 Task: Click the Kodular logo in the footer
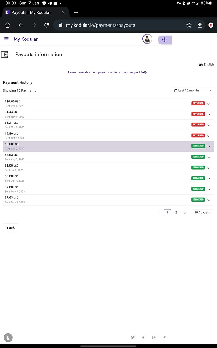tap(8, 337)
